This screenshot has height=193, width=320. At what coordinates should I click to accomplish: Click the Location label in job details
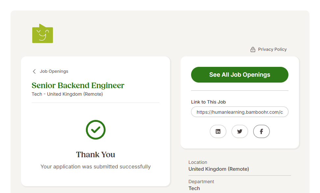pyautogui.click(x=198, y=162)
